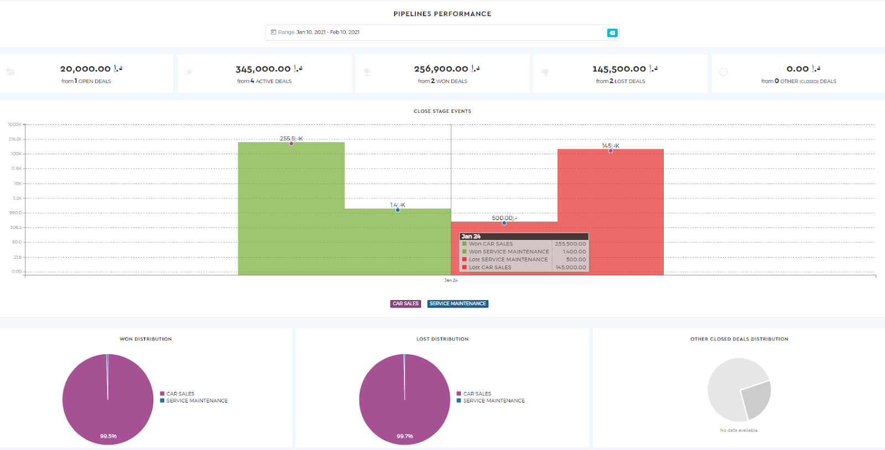Click the calendar icon beside Range
This screenshot has width=885, height=450.
(273, 32)
